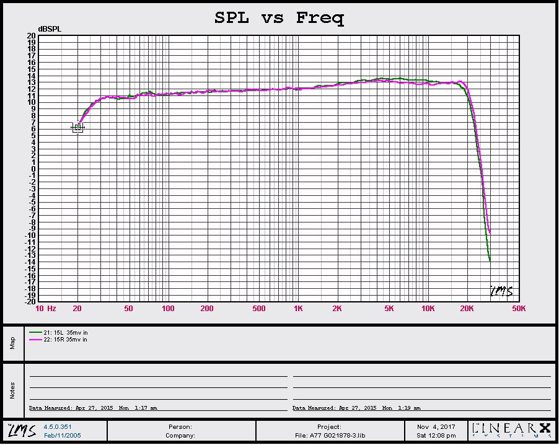559x445 pixels.
Task: Click the LinearX Systems logo
Action: (x=511, y=430)
